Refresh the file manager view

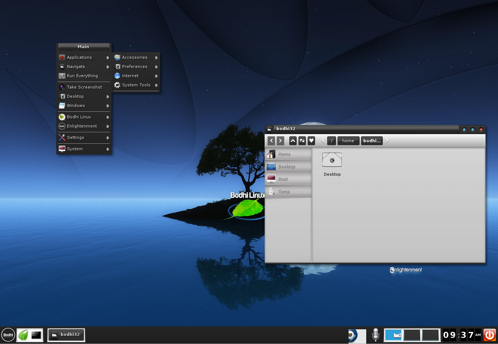(x=302, y=141)
